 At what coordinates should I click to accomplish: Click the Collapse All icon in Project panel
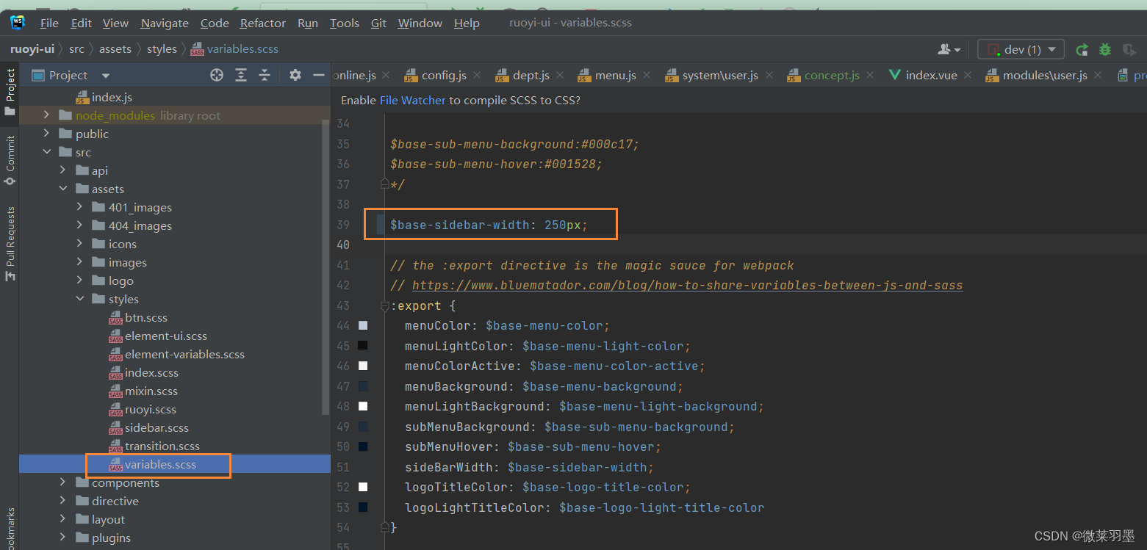(x=265, y=75)
